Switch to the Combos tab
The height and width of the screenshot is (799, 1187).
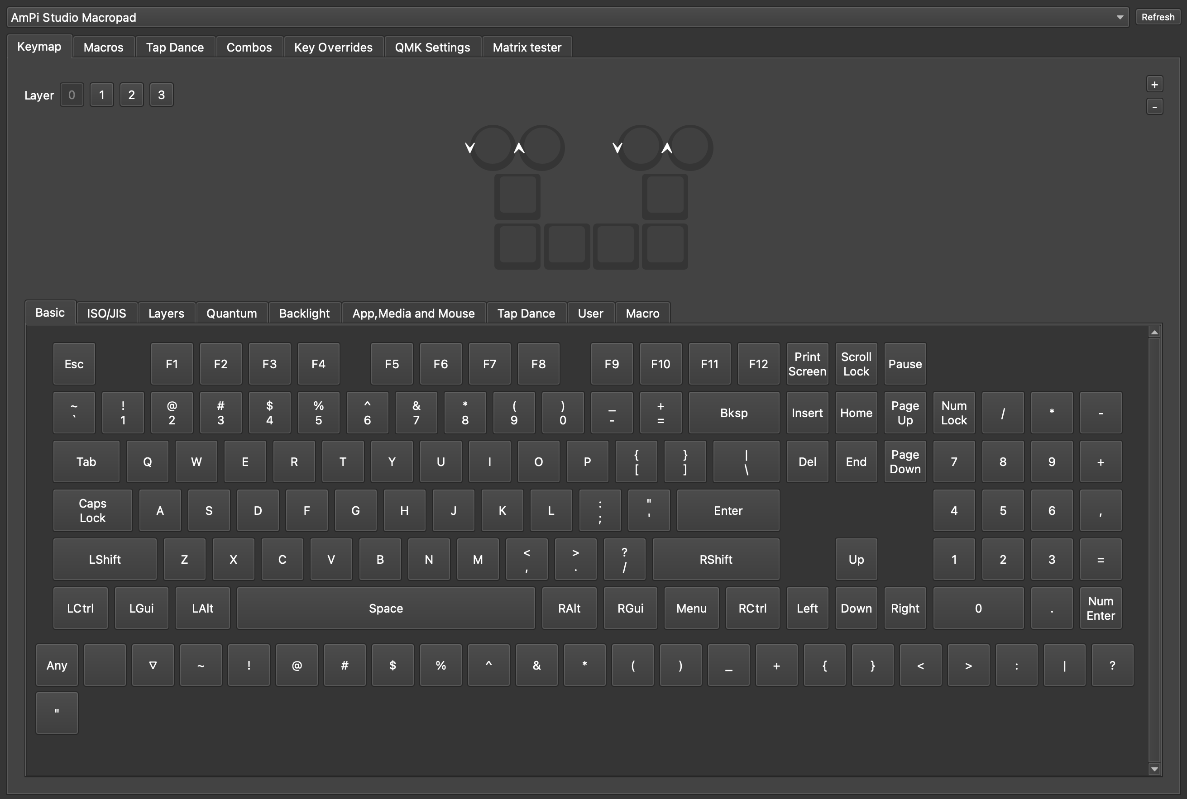(249, 48)
